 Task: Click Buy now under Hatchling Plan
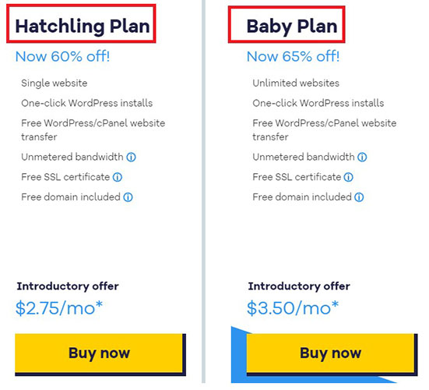(x=99, y=353)
